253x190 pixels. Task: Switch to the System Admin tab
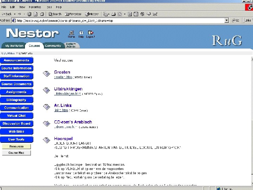[71, 45]
